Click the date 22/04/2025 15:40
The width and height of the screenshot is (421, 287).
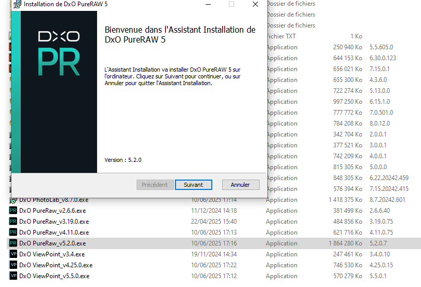coord(214,222)
